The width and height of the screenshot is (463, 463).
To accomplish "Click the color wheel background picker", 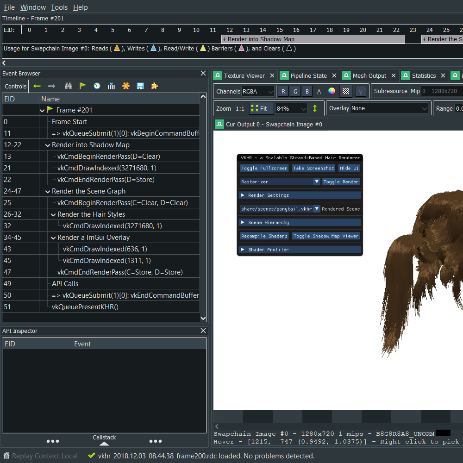I will [332, 91].
